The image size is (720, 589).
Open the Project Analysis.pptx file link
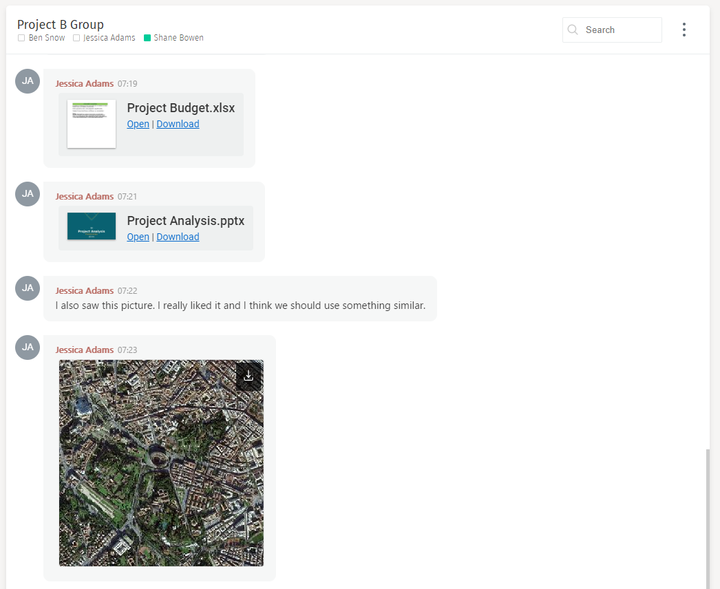click(x=138, y=237)
